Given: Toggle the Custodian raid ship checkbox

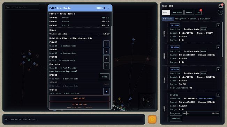Looking at the screenshot, I should coord(106,66).
